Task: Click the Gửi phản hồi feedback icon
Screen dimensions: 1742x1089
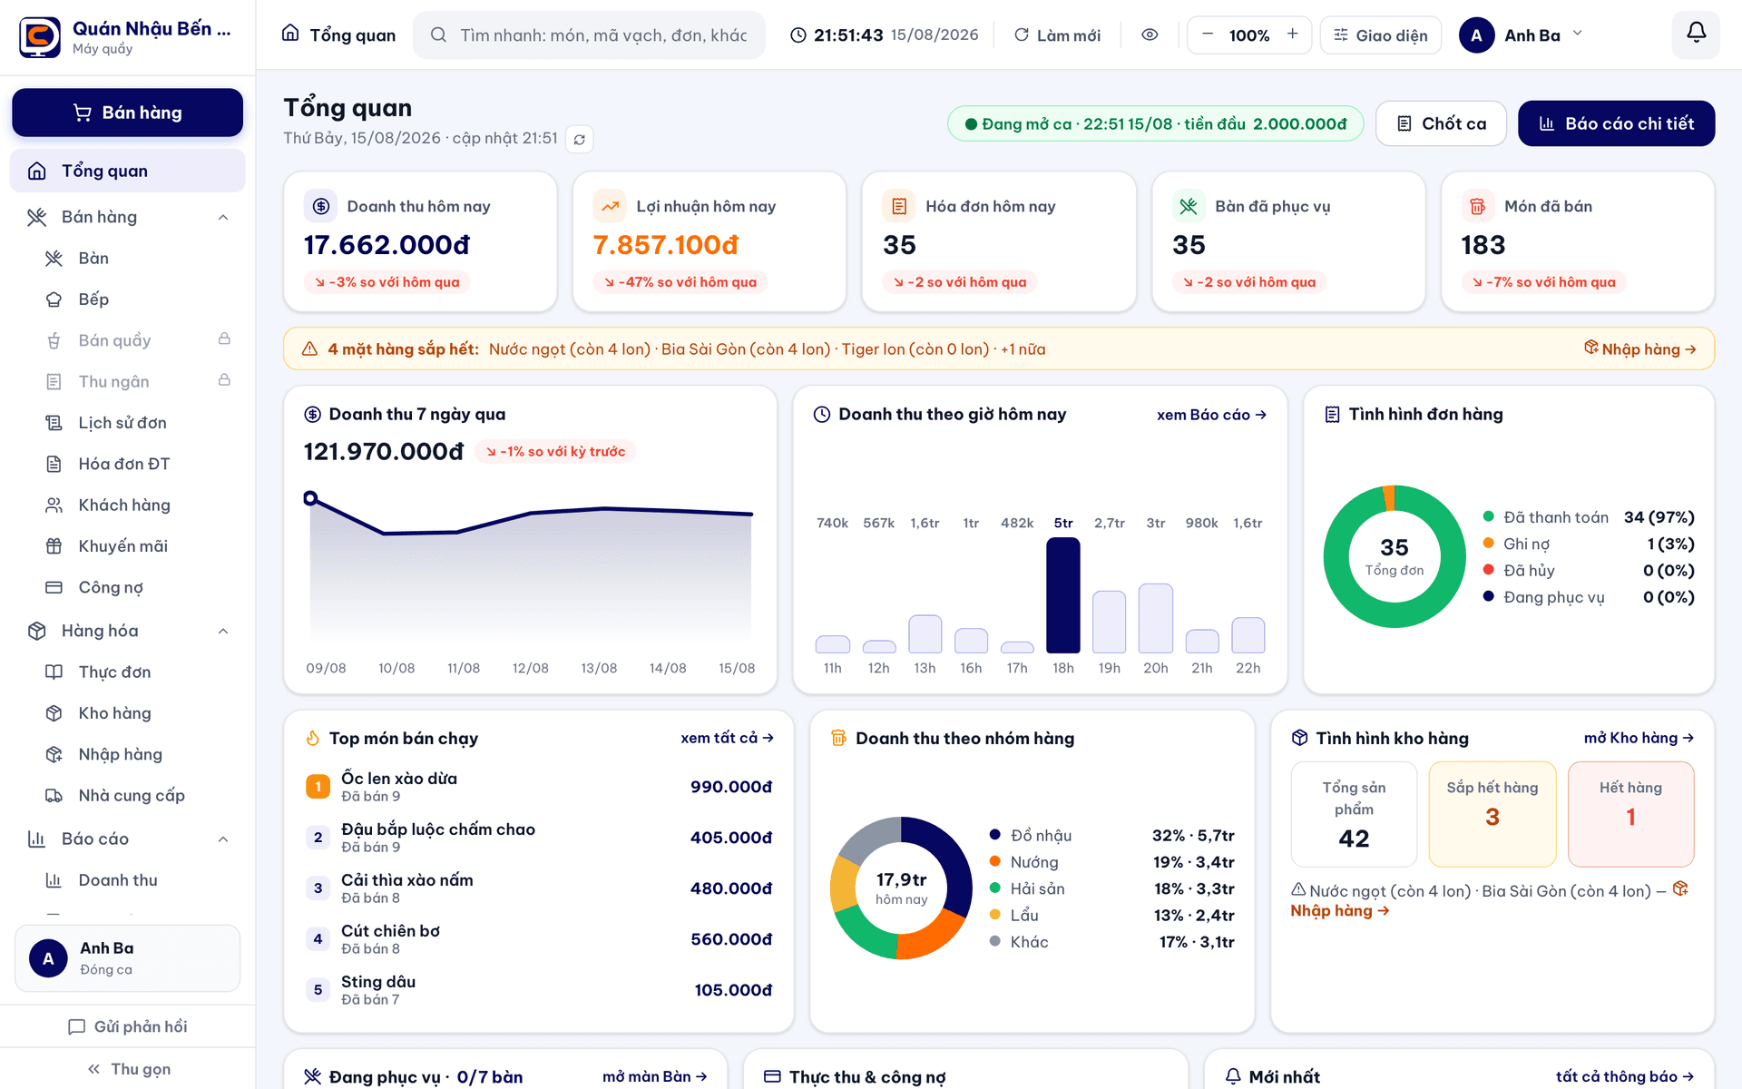Action: click(x=76, y=1026)
